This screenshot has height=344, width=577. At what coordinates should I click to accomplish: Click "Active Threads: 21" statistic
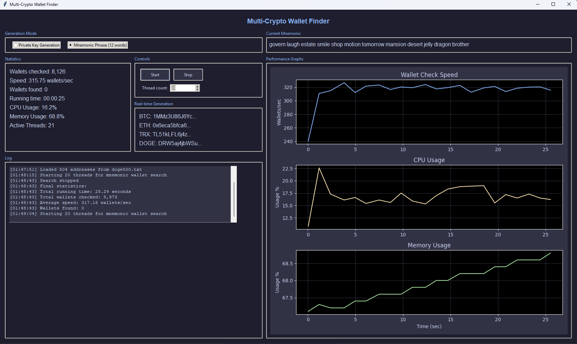pos(32,126)
